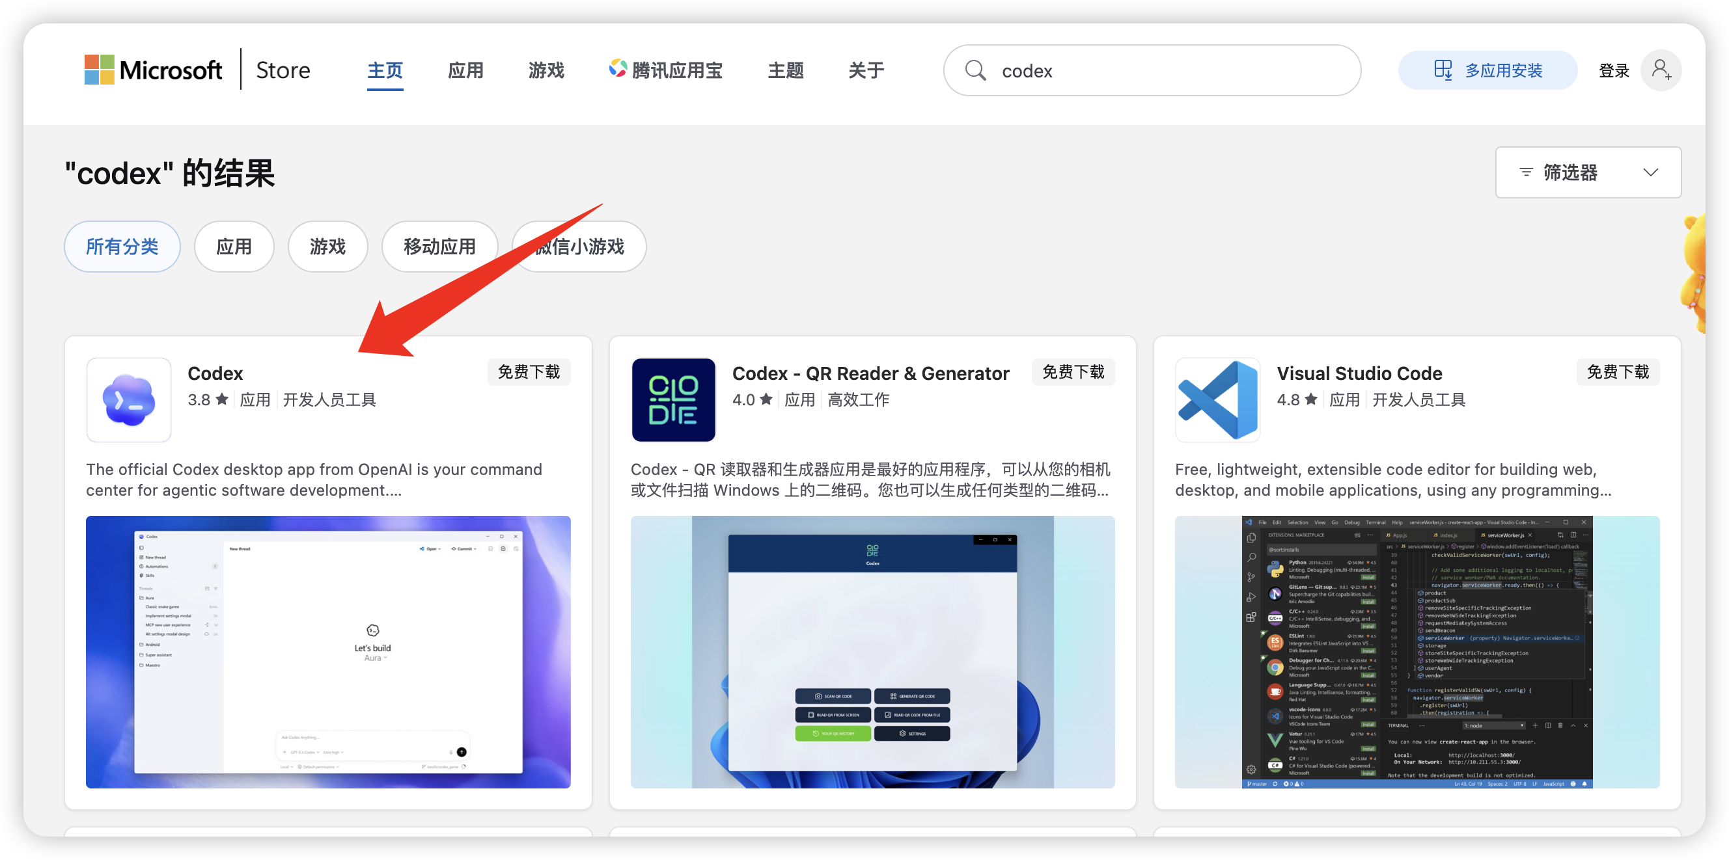Open the 主题 navigation tab
The width and height of the screenshot is (1729, 860).
pos(785,70)
